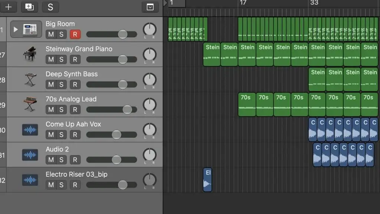This screenshot has width=380, height=214.
Task: Click the Deep Synth Bass volume slider
Action: click(x=112, y=84)
